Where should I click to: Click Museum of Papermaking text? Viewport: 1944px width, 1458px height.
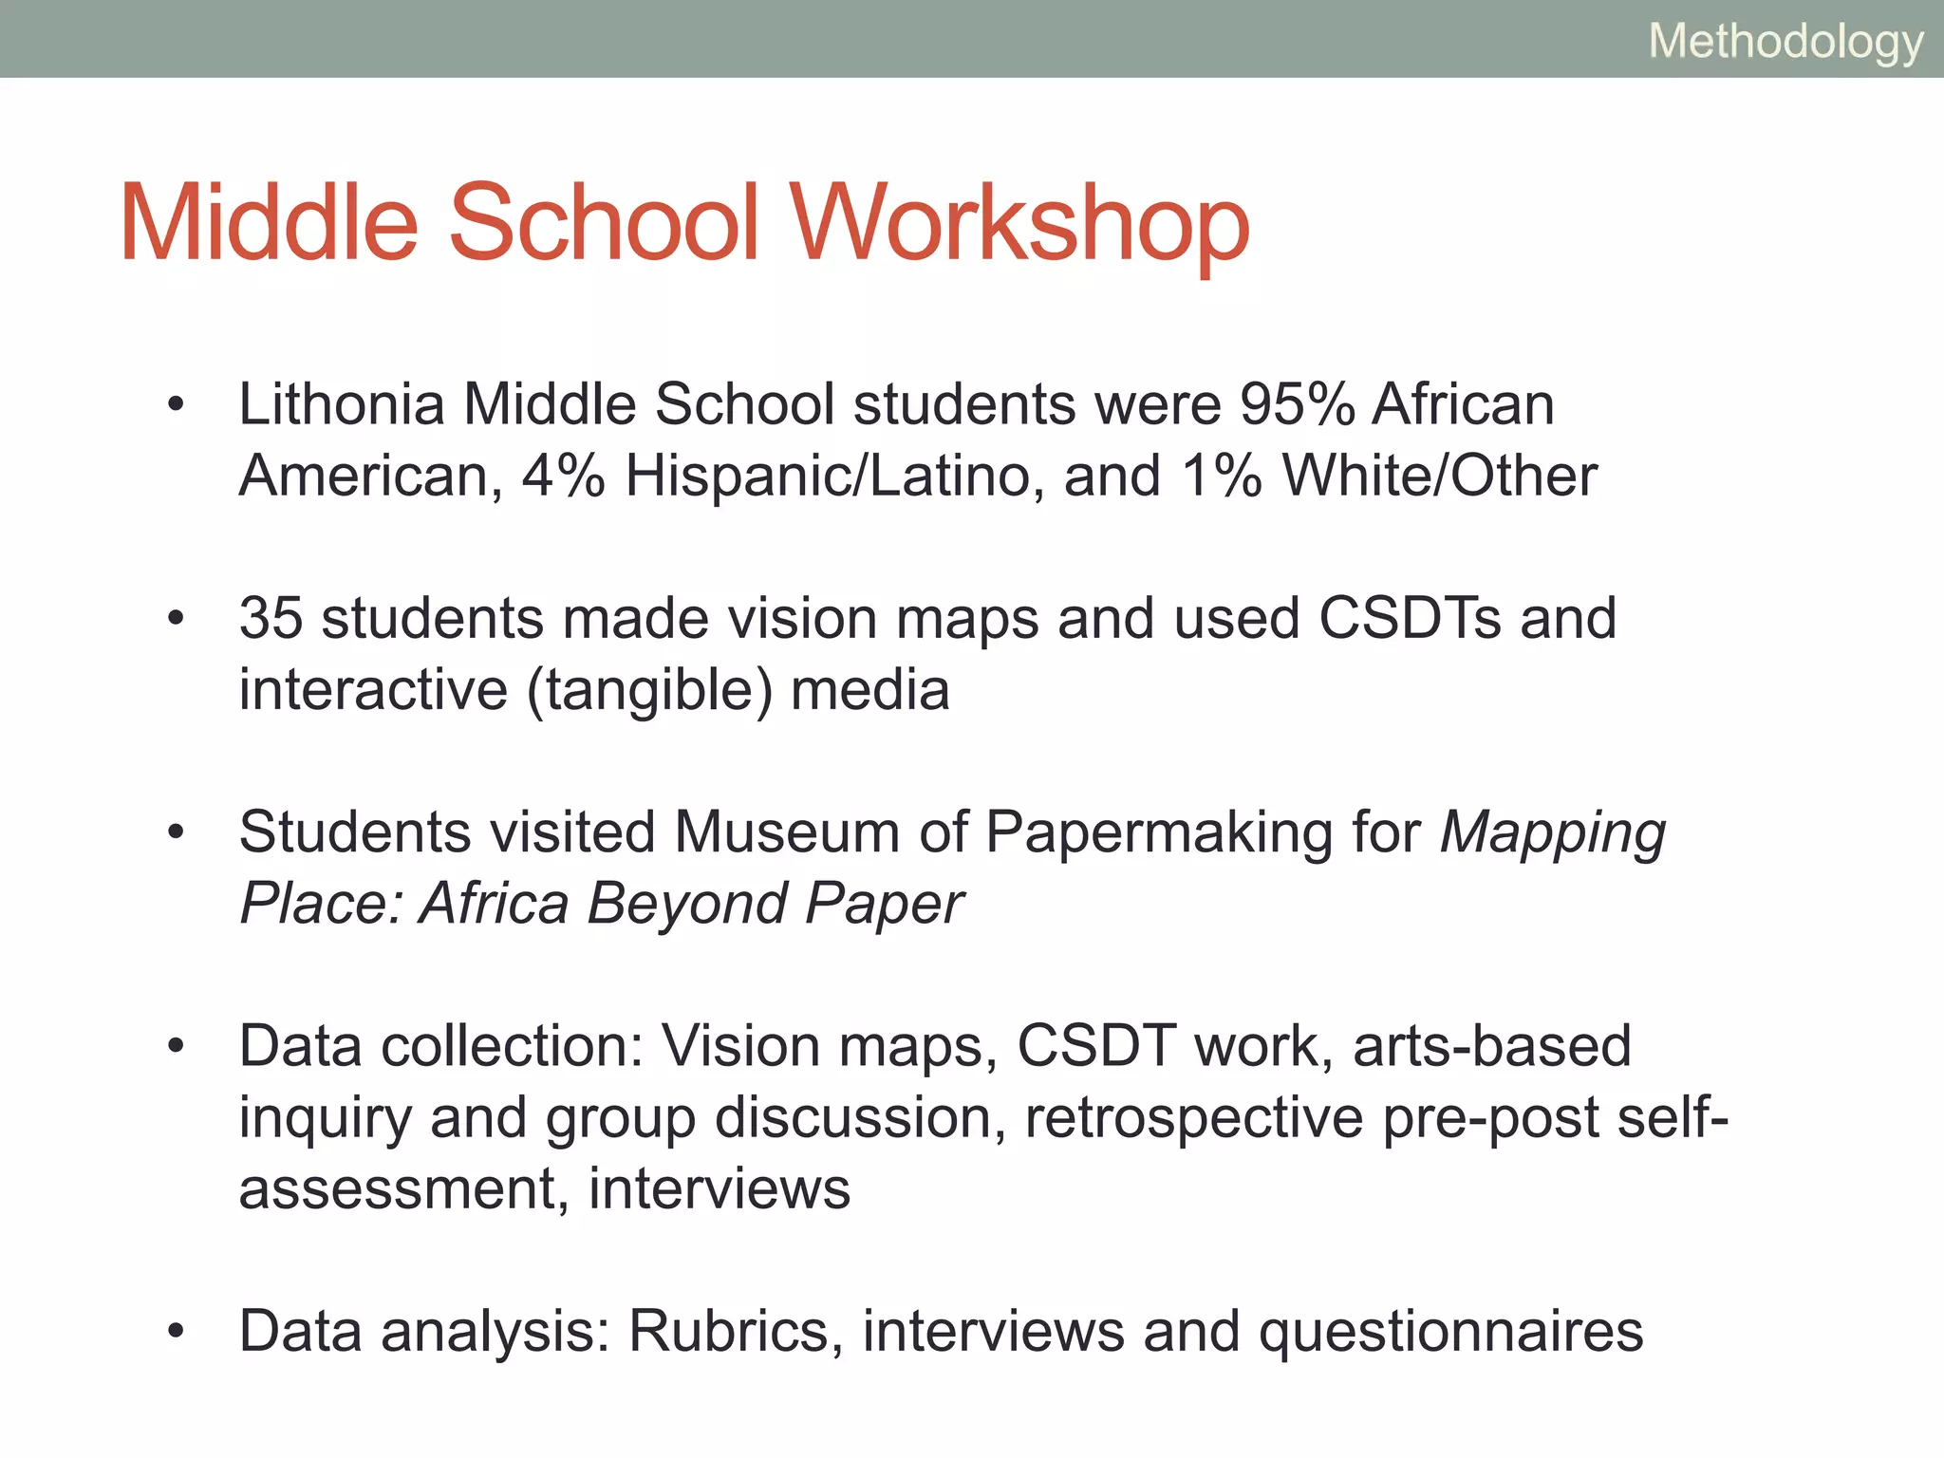1002,832
